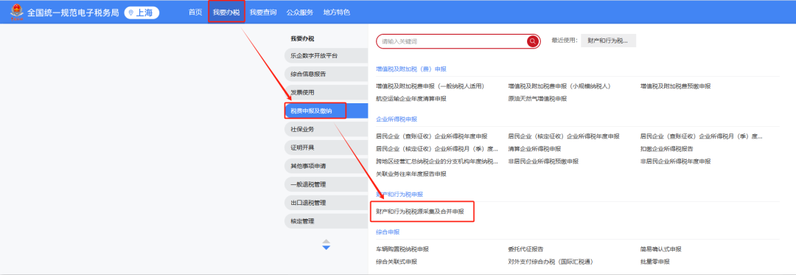Open 关联业务往来年度报告申报

[411, 173]
